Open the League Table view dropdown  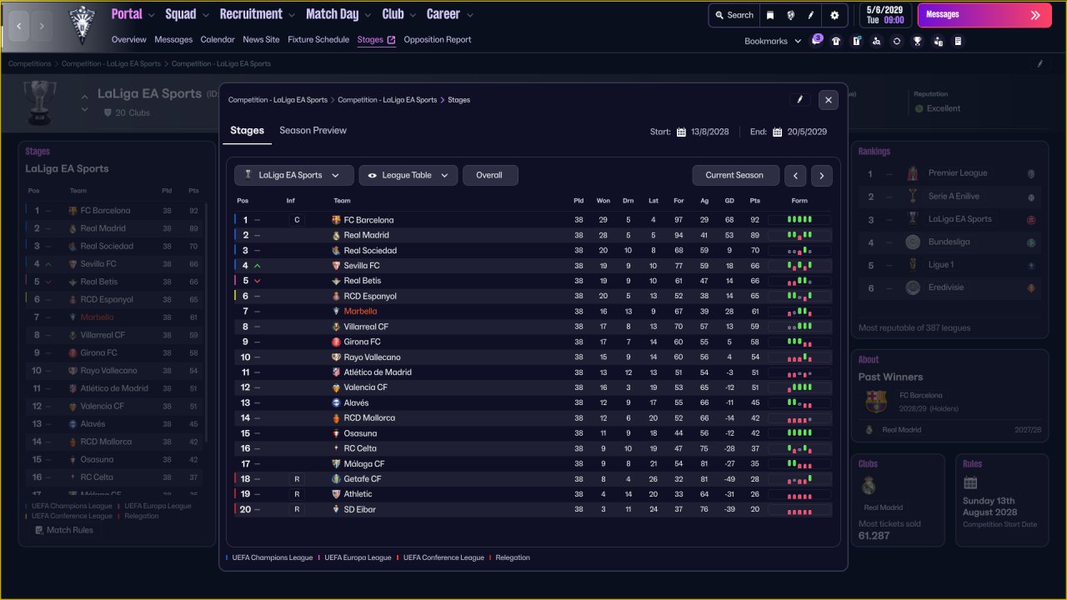pos(408,175)
